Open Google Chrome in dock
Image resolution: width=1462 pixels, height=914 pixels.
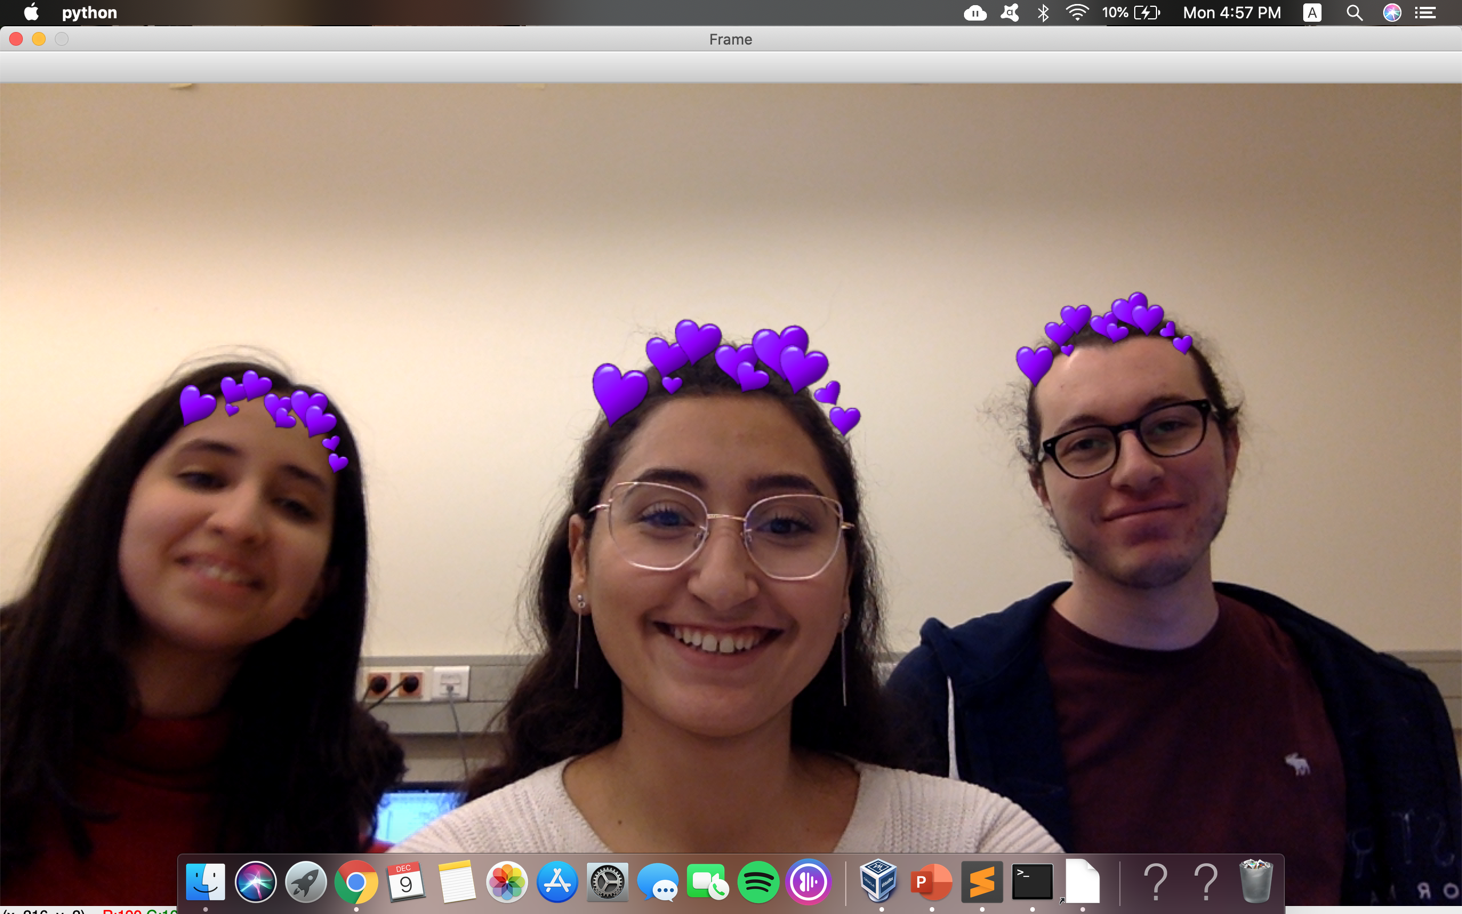coord(356,882)
